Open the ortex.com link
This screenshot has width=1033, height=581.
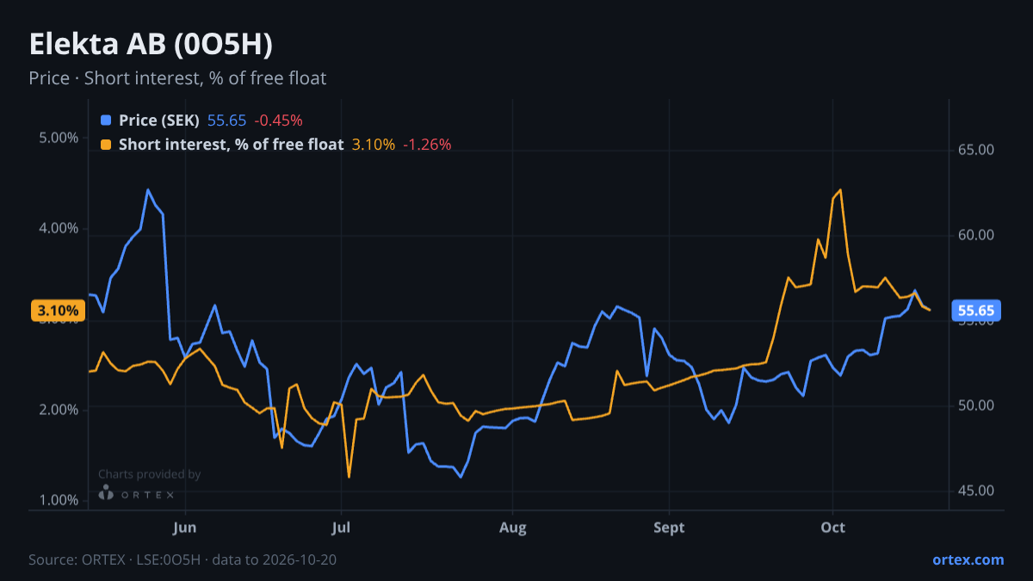point(968,559)
